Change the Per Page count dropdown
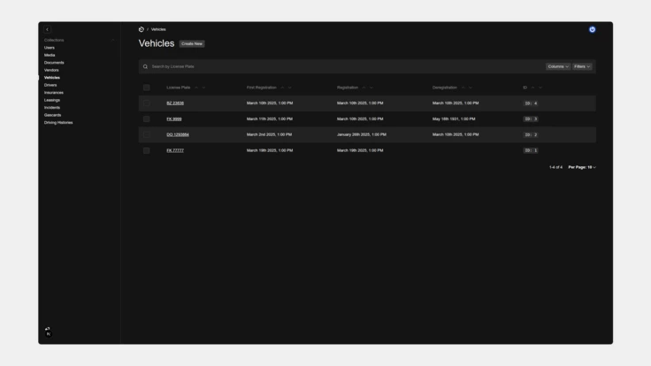 [x=582, y=167]
